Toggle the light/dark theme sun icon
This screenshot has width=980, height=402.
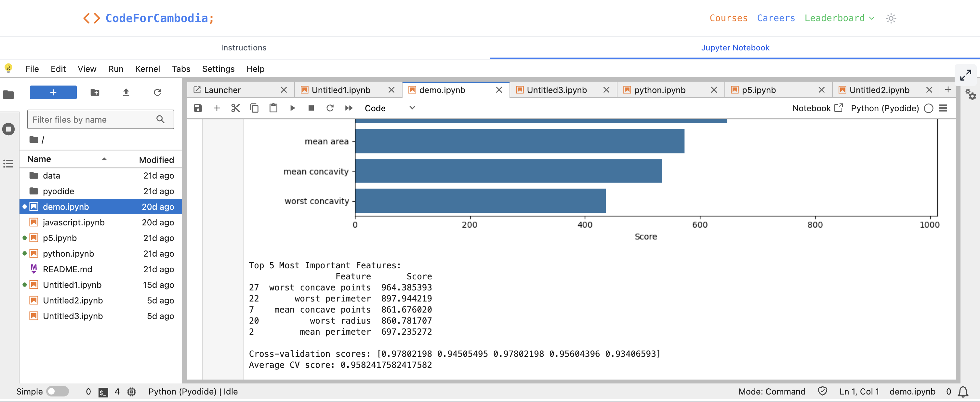[x=891, y=18]
